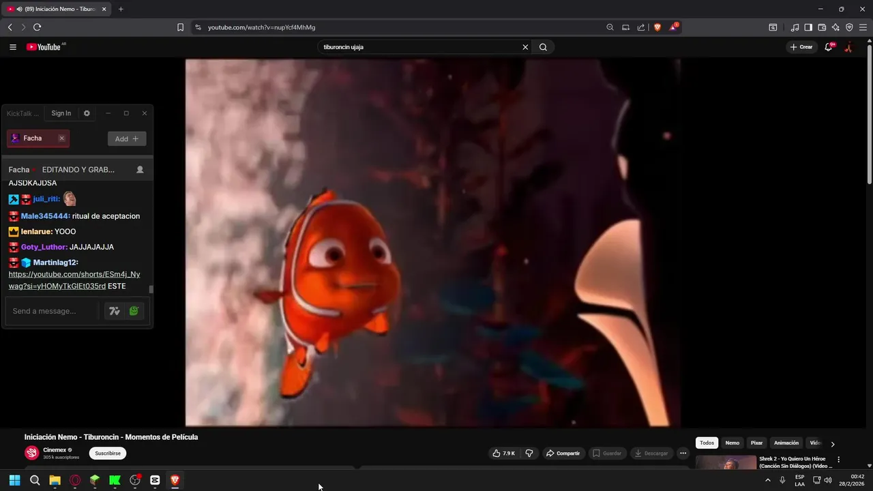873x491 pixels.
Task: Select the Iniciación Nemo browser tab
Action: (56, 9)
